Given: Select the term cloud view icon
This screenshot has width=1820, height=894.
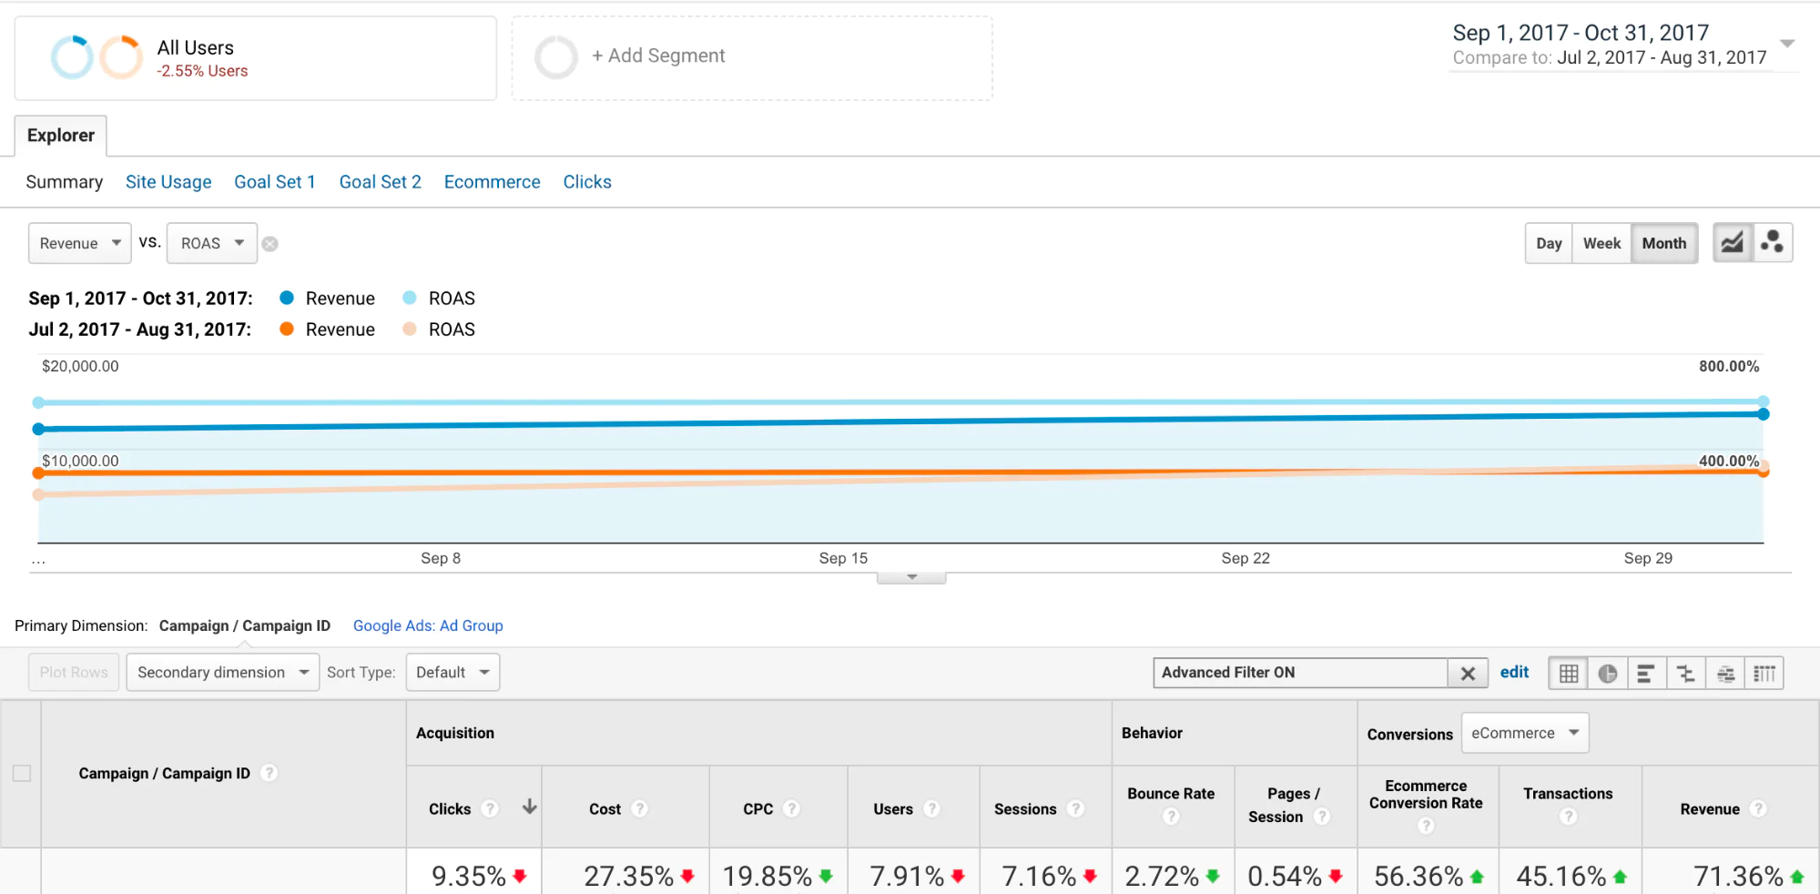Looking at the screenshot, I should click(x=1725, y=674).
